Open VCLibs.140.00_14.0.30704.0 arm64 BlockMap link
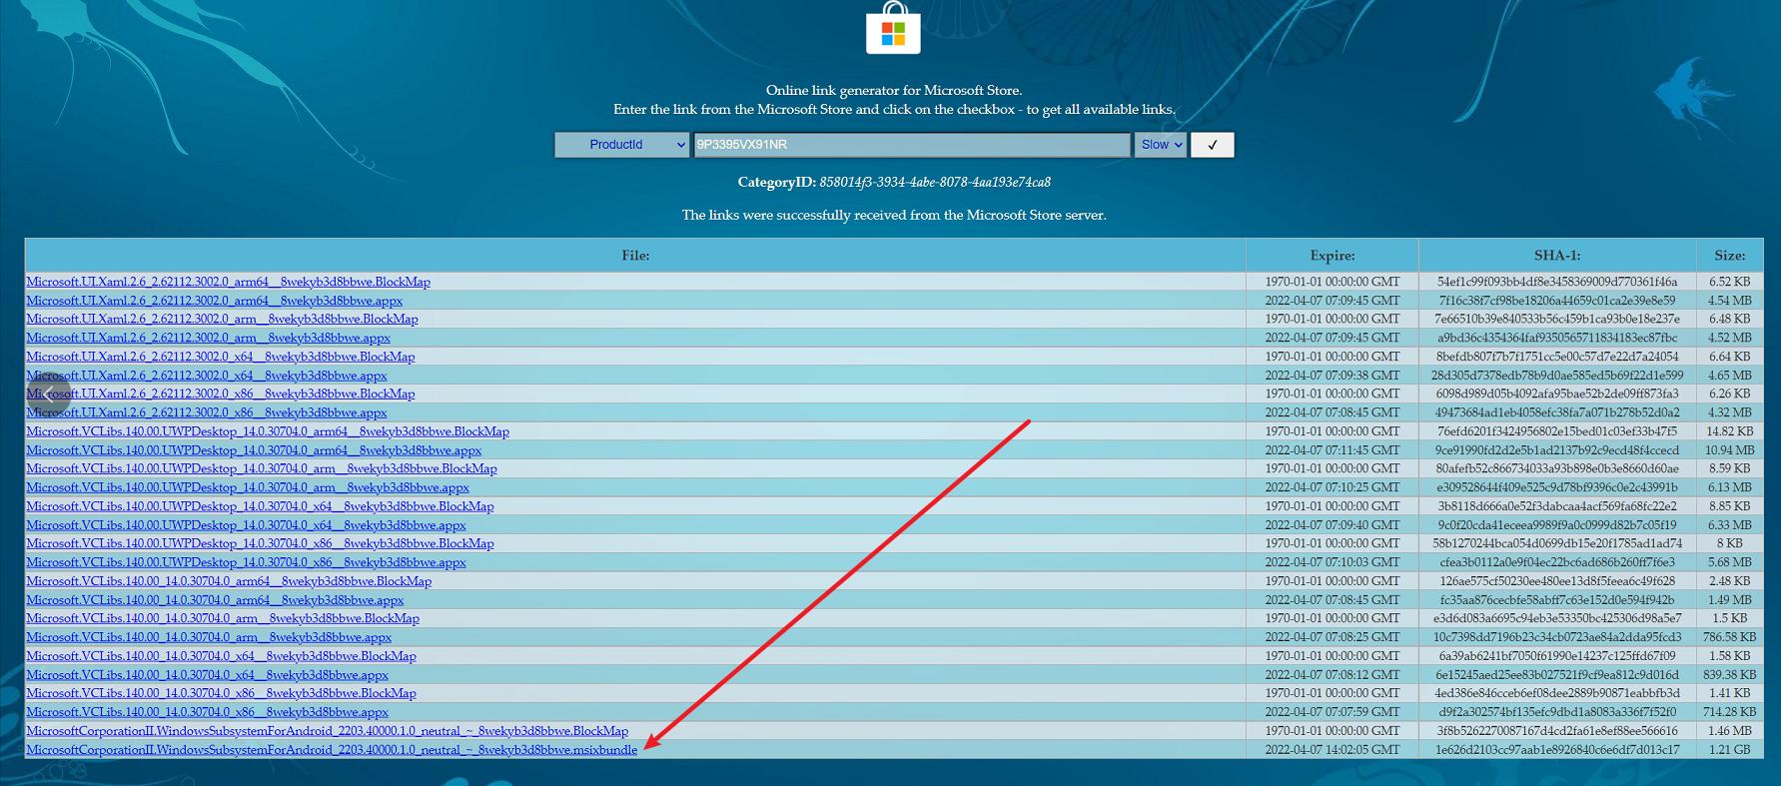The height and width of the screenshot is (786, 1781). 229,581
